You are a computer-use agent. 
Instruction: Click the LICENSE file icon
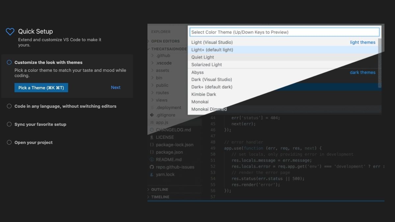(x=152, y=137)
